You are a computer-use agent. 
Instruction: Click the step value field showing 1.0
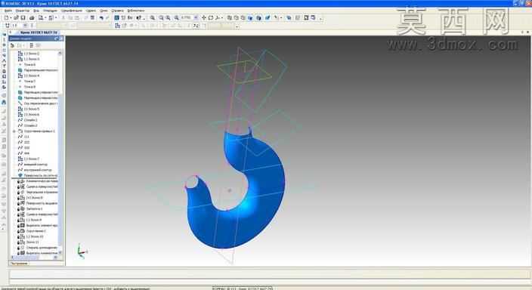(17, 26)
